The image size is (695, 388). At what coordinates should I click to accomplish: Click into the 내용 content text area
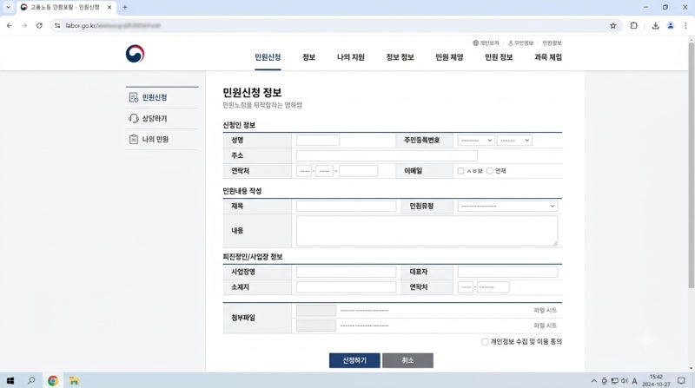point(427,231)
